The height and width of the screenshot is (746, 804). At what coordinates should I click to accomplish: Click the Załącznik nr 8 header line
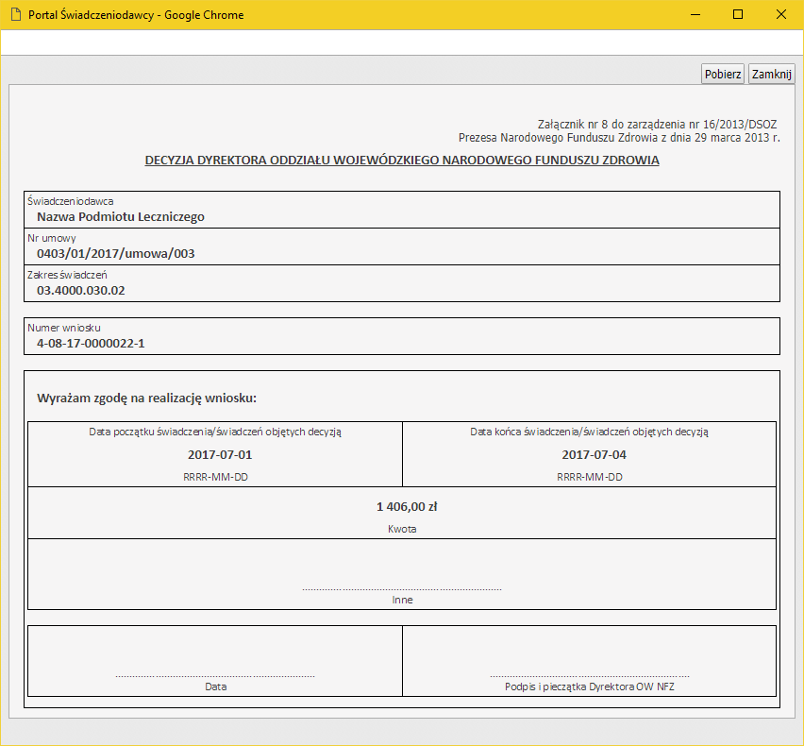pos(657,125)
